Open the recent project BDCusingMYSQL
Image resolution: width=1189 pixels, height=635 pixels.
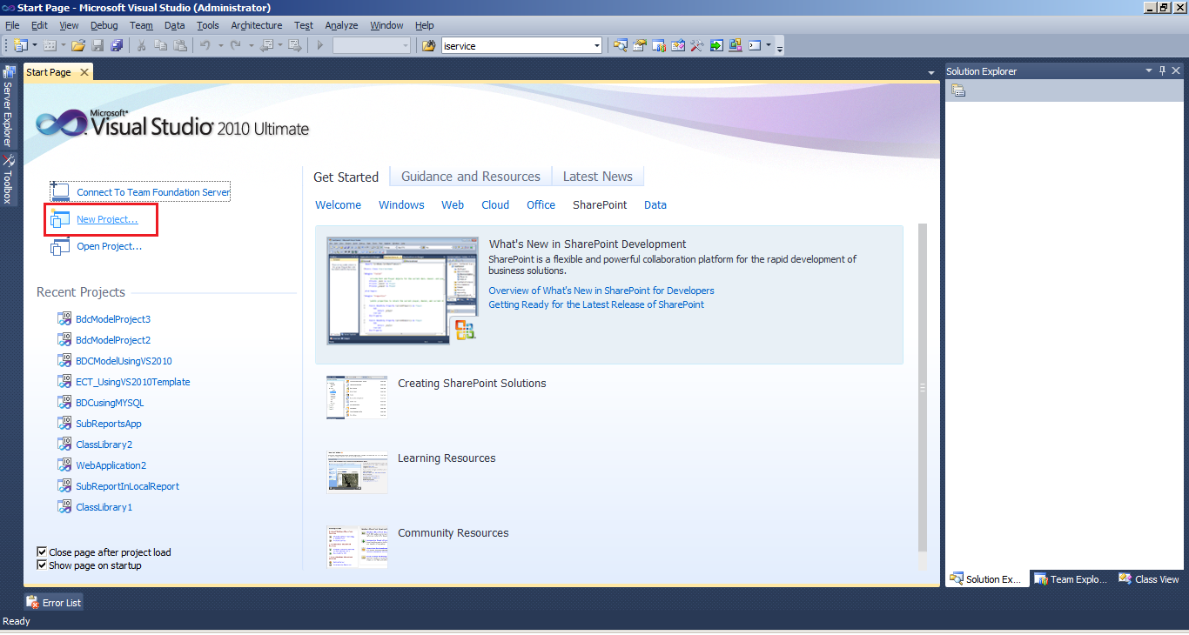[110, 403]
